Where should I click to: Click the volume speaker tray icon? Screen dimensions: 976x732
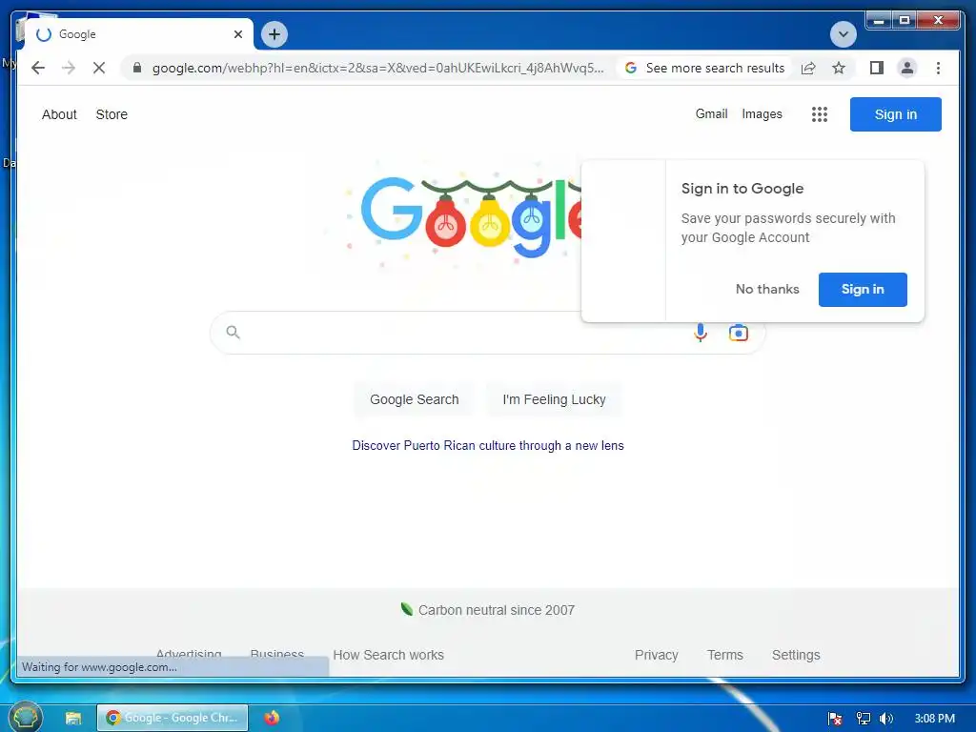point(886,719)
